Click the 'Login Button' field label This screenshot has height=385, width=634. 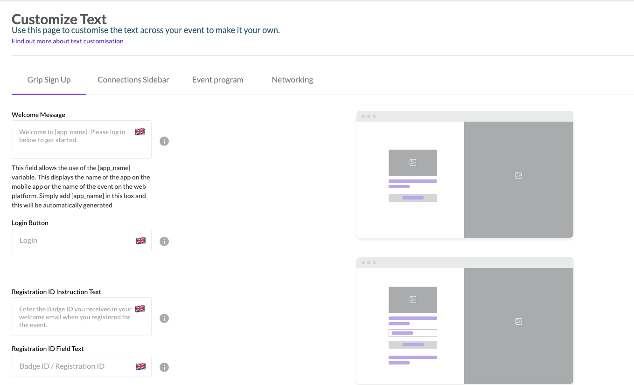click(x=30, y=223)
